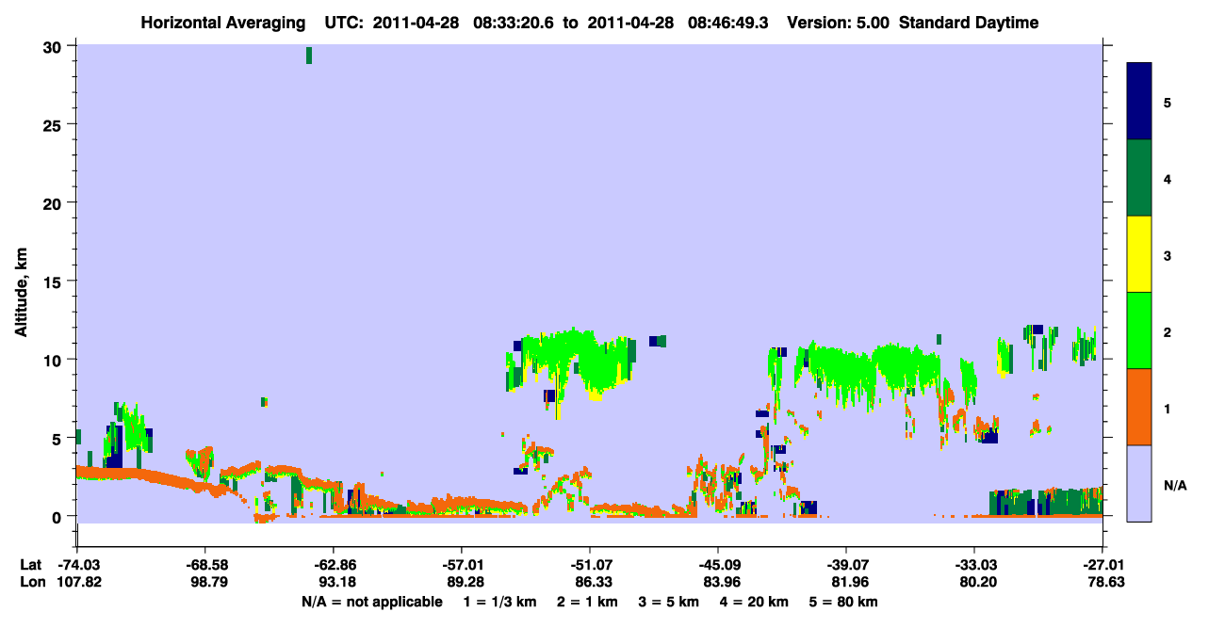Click legend entry '5 = 80 km'
Screen dimensions: 1225x628
pyautogui.click(x=843, y=602)
